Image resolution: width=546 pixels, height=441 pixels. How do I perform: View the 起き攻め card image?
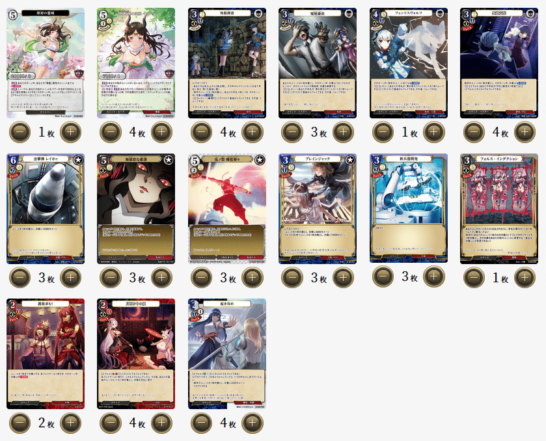227,354
